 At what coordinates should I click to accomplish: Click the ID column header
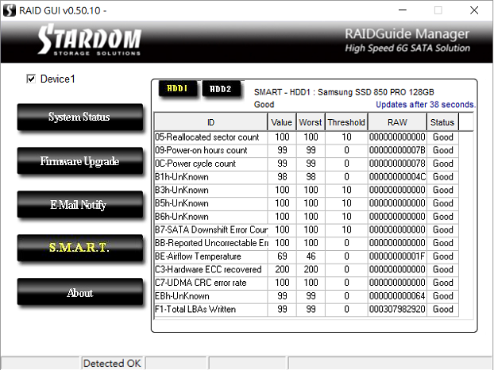[x=210, y=122]
